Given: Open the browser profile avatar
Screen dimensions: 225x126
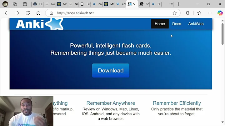Looking at the screenshot, I should [x=5, y=4].
